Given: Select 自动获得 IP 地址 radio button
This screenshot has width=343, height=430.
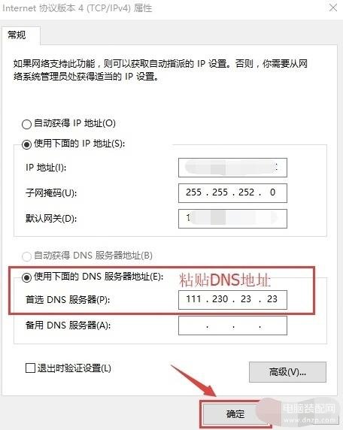Looking at the screenshot, I should point(26,124).
